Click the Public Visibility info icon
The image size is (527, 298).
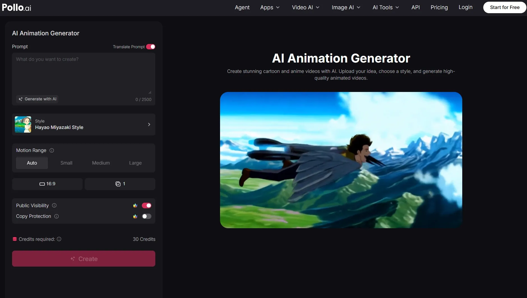(x=54, y=205)
